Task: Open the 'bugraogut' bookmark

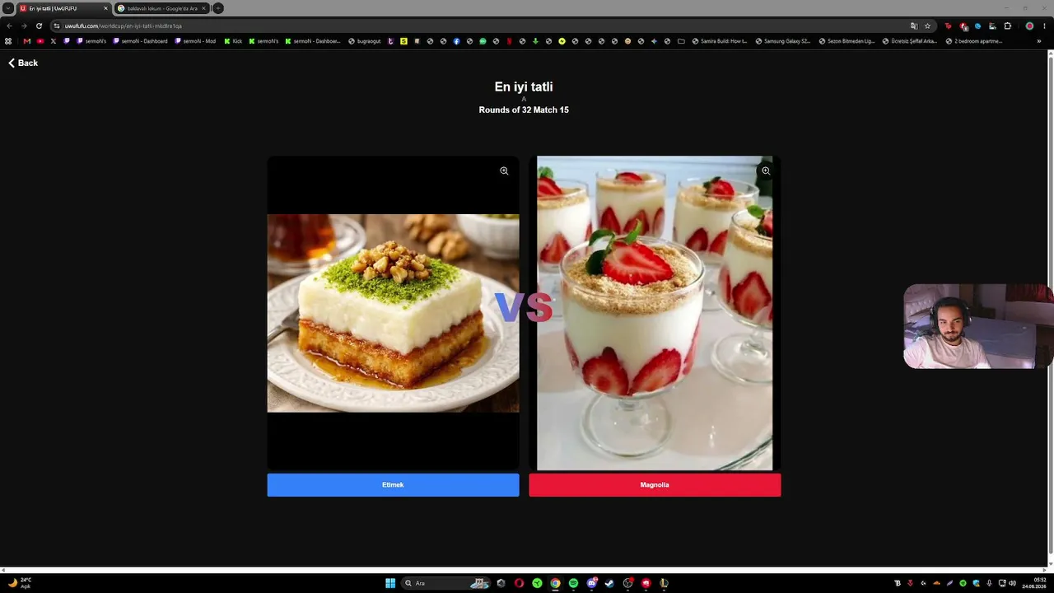Action: 365,41
